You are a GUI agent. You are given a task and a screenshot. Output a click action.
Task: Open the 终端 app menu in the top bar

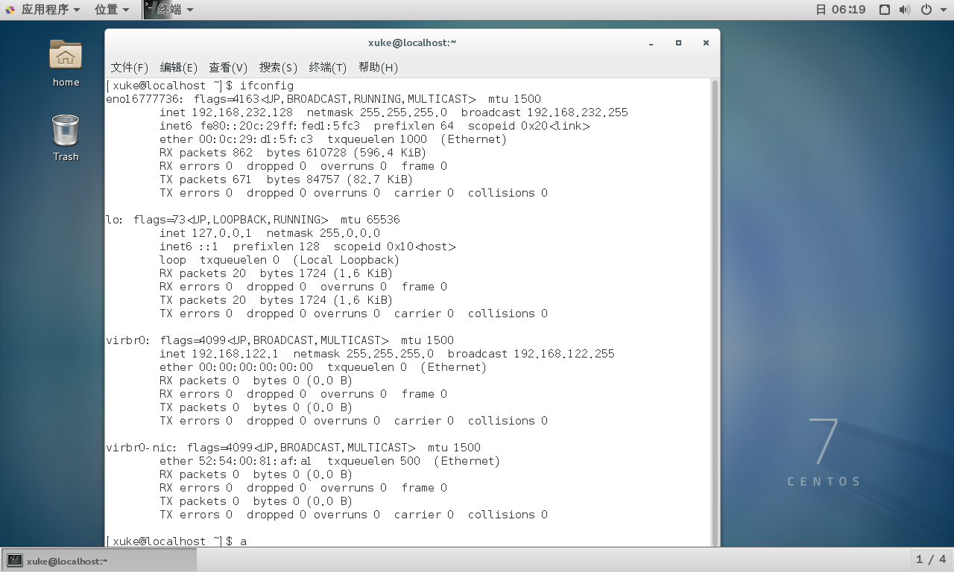(169, 10)
